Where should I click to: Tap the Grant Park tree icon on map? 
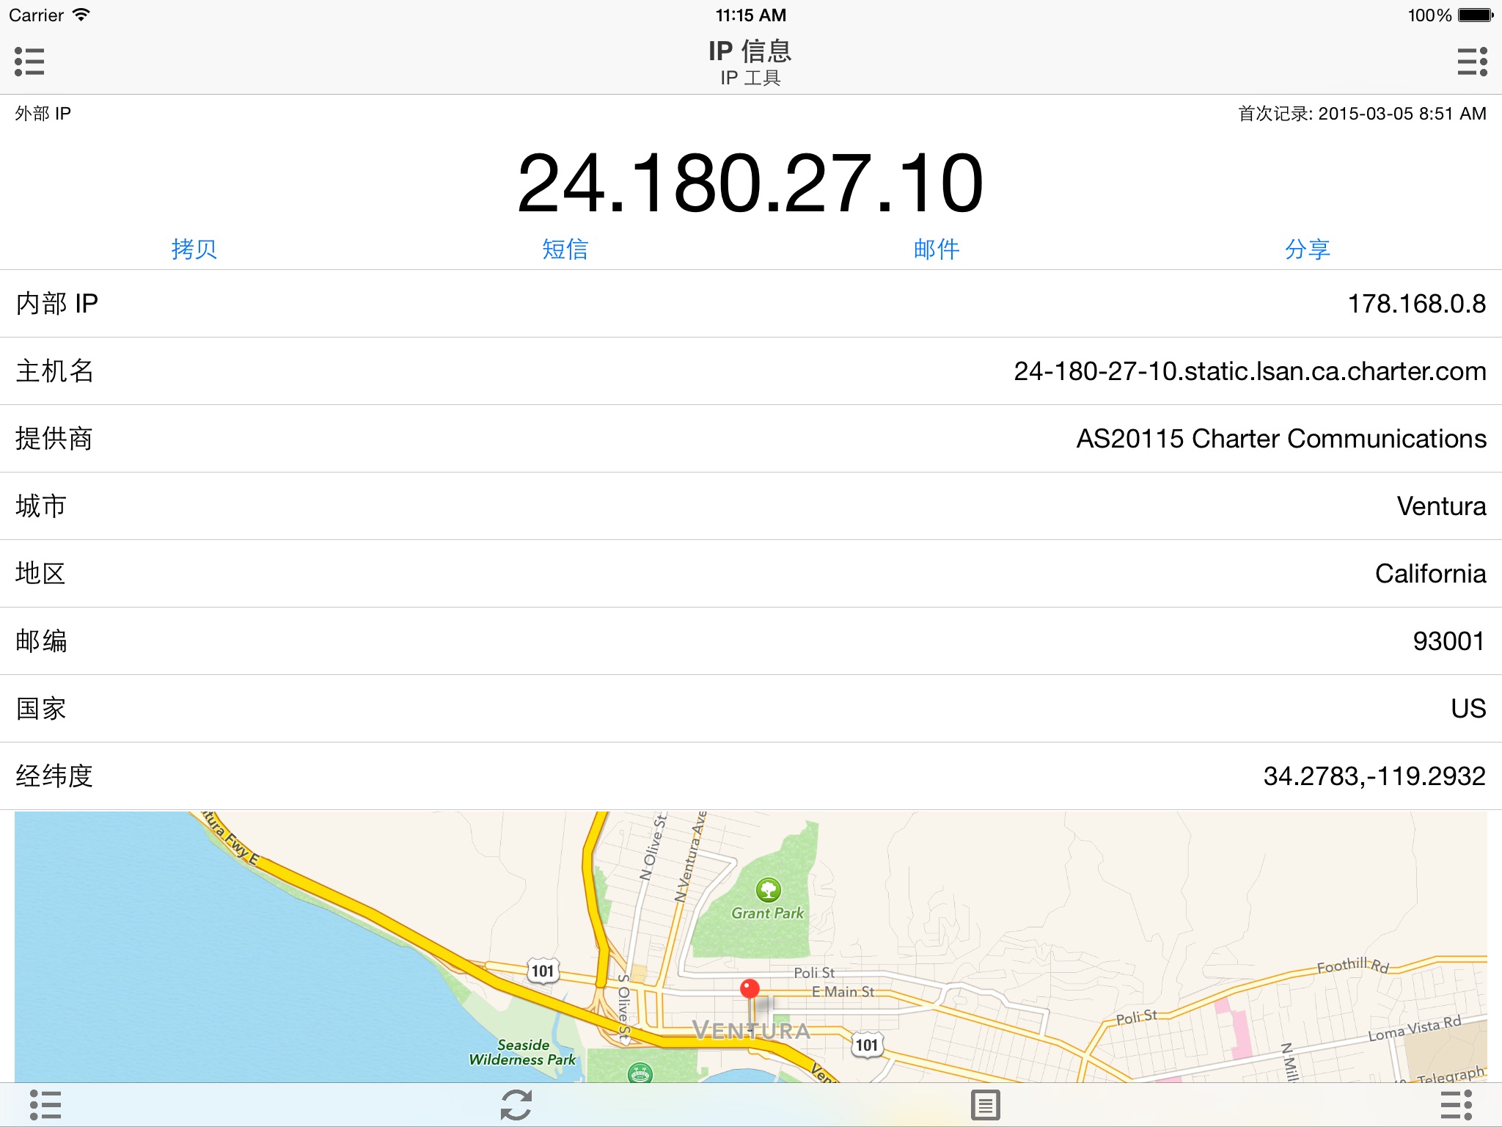tap(768, 890)
